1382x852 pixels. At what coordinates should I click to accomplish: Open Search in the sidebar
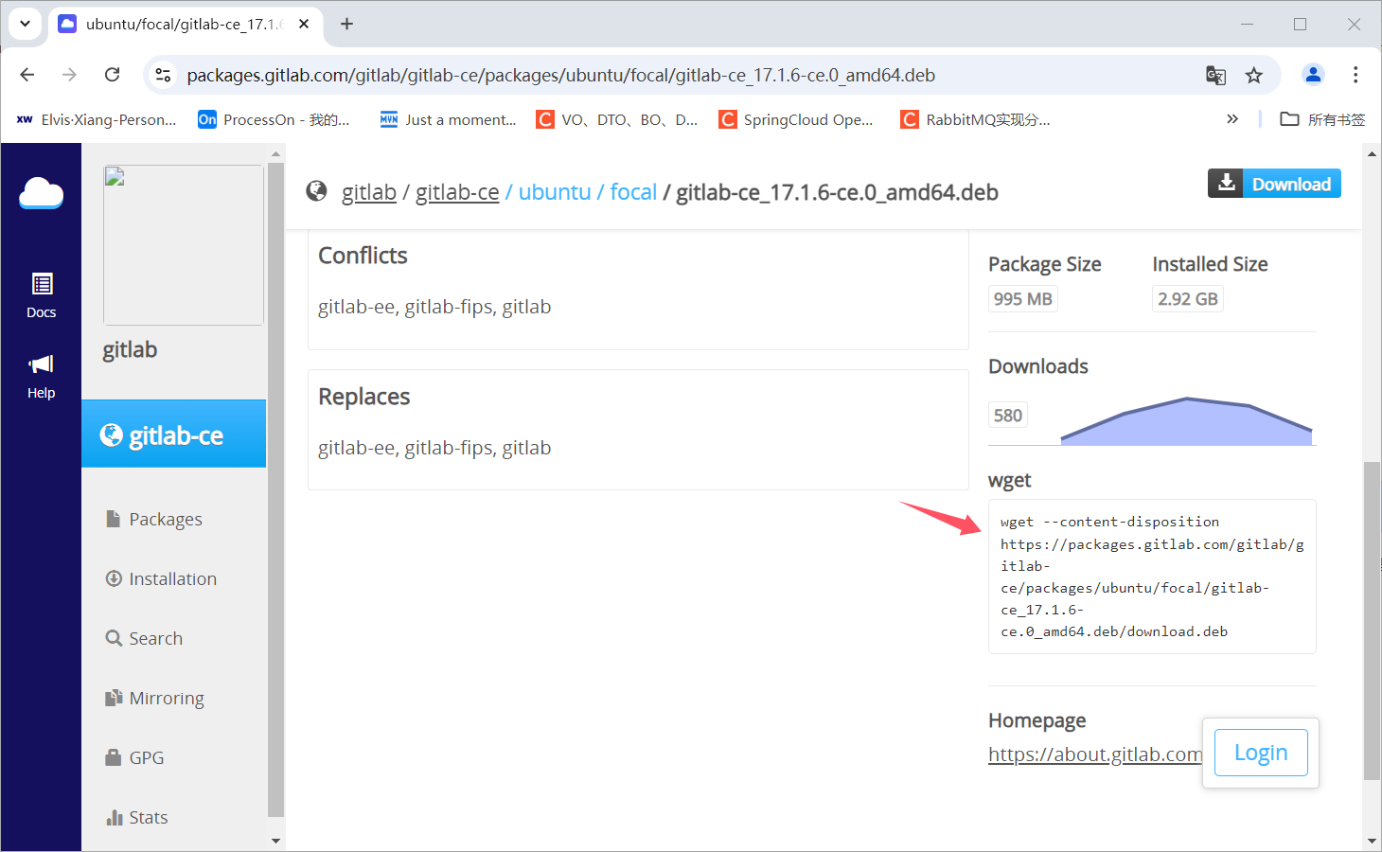pyautogui.click(x=145, y=638)
